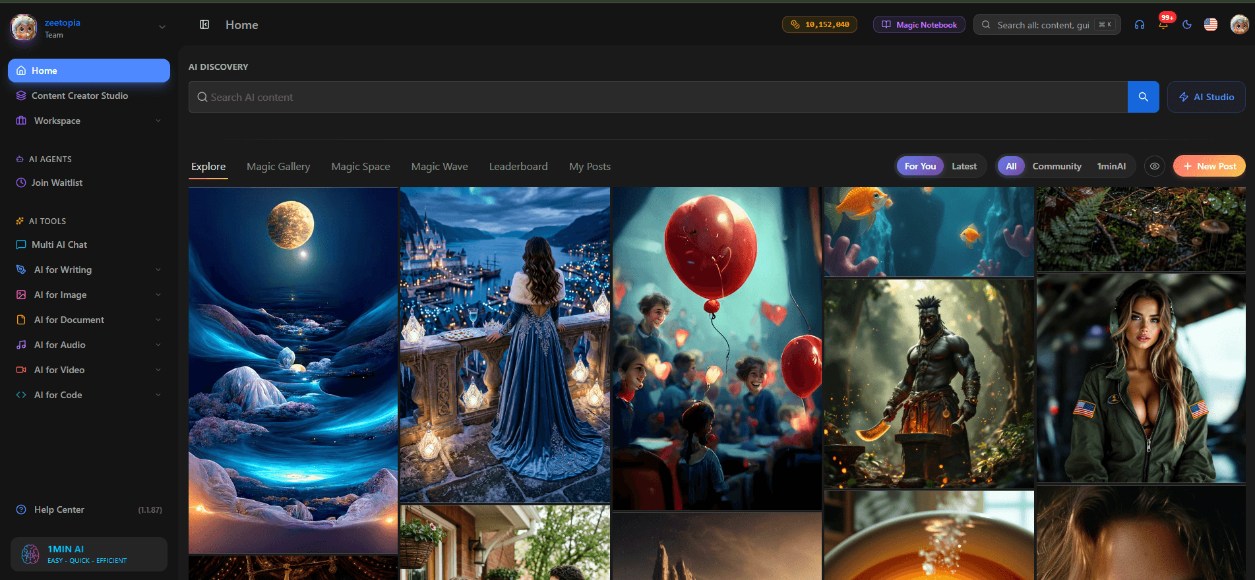Open notifications bell with 99+ badge
Image resolution: width=1255 pixels, height=580 pixels.
pyautogui.click(x=1163, y=24)
